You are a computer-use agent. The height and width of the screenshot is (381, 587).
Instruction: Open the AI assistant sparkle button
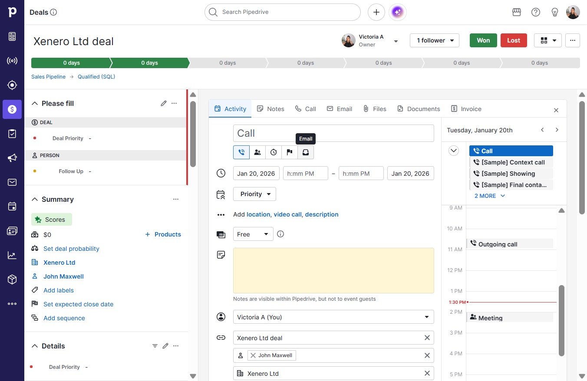tap(398, 12)
